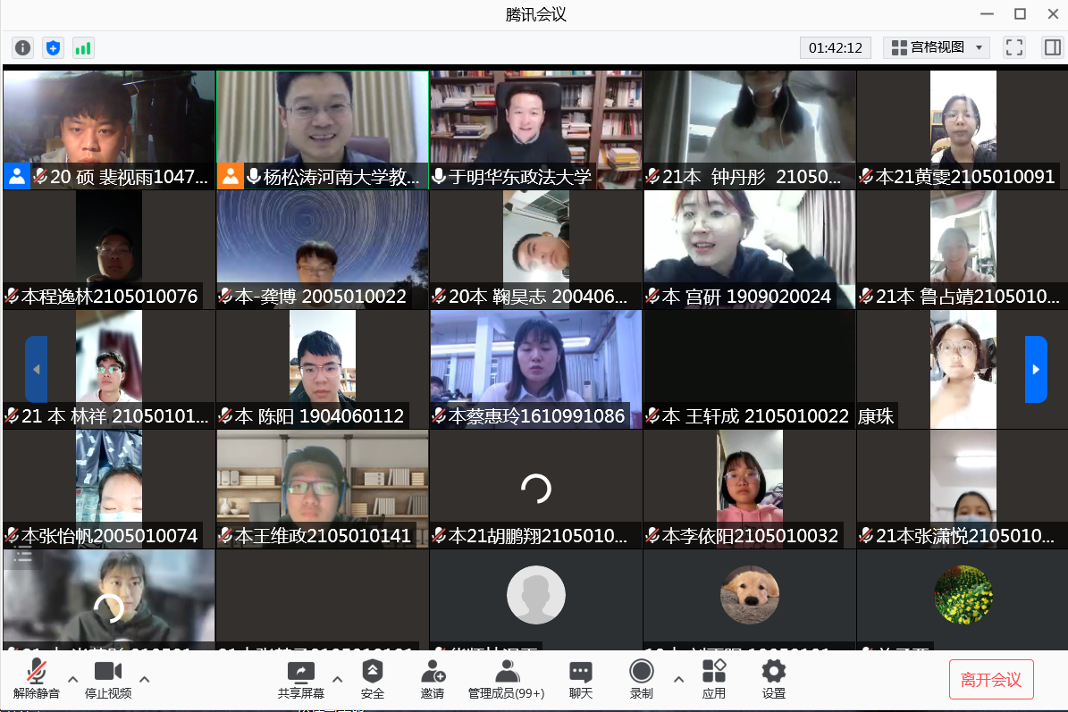Expand audio options arrow beside 解除静音
The height and width of the screenshot is (712, 1068).
point(73,679)
